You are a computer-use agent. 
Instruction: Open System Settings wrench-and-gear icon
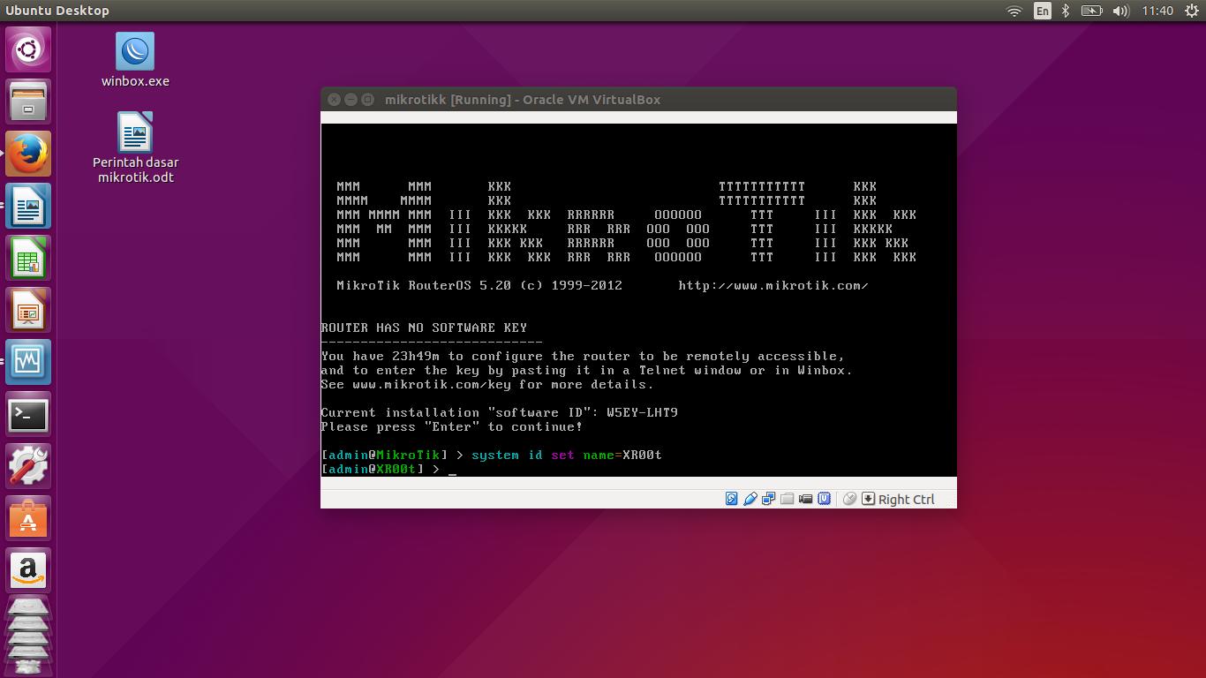tap(28, 466)
